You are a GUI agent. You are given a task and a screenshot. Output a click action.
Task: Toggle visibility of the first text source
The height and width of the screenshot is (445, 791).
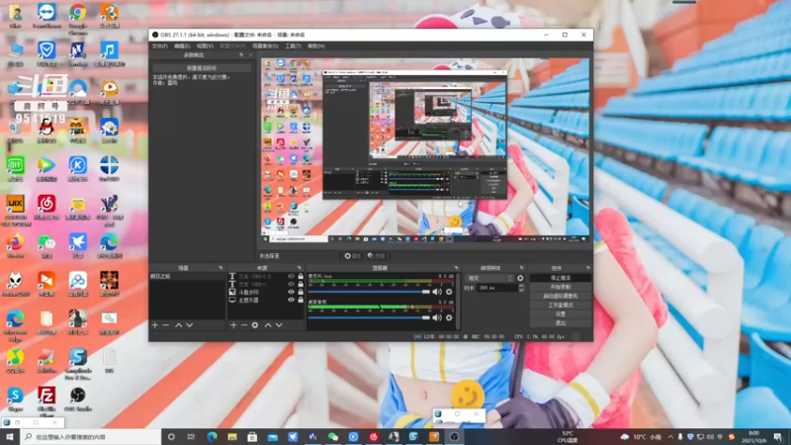(x=291, y=277)
